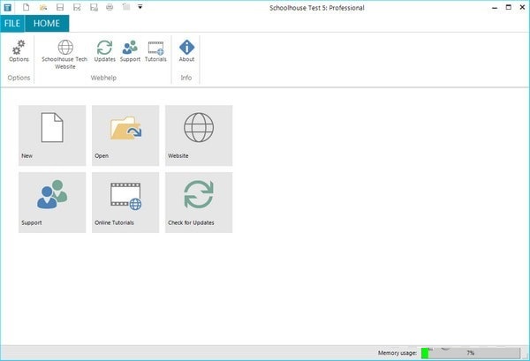The height and width of the screenshot is (361, 530).
Task: Maximize the Schoolhouse Test window
Action: 509,7
